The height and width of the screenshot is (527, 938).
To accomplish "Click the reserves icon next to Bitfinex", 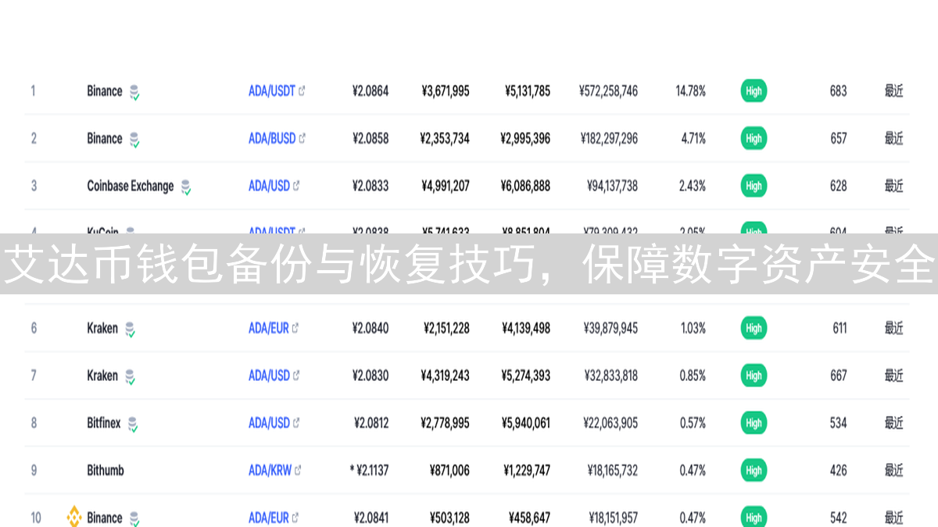I will pyautogui.click(x=133, y=424).
